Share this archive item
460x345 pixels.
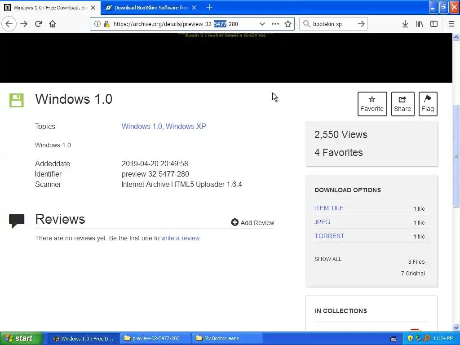pyautogui.click(x=402, y=104)
